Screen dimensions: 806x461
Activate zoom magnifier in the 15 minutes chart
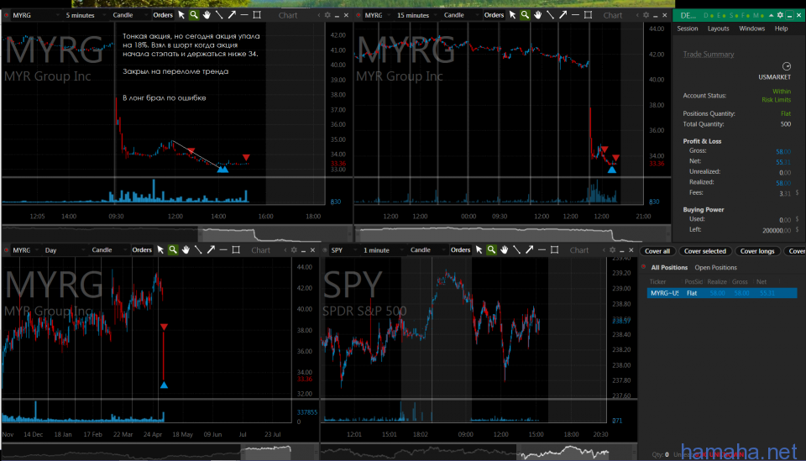tap(525, 15)
